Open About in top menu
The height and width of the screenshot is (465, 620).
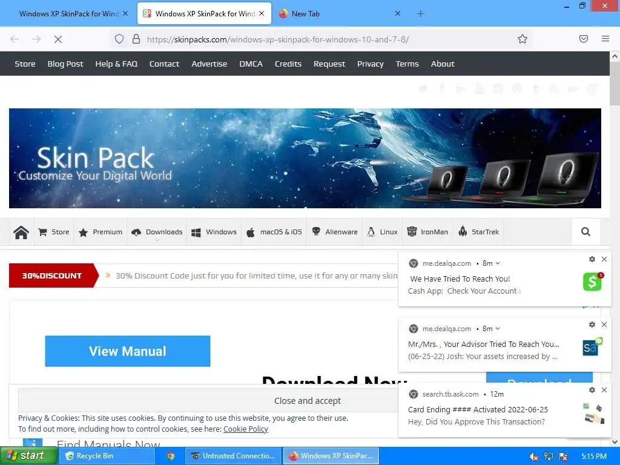point(443,64)
